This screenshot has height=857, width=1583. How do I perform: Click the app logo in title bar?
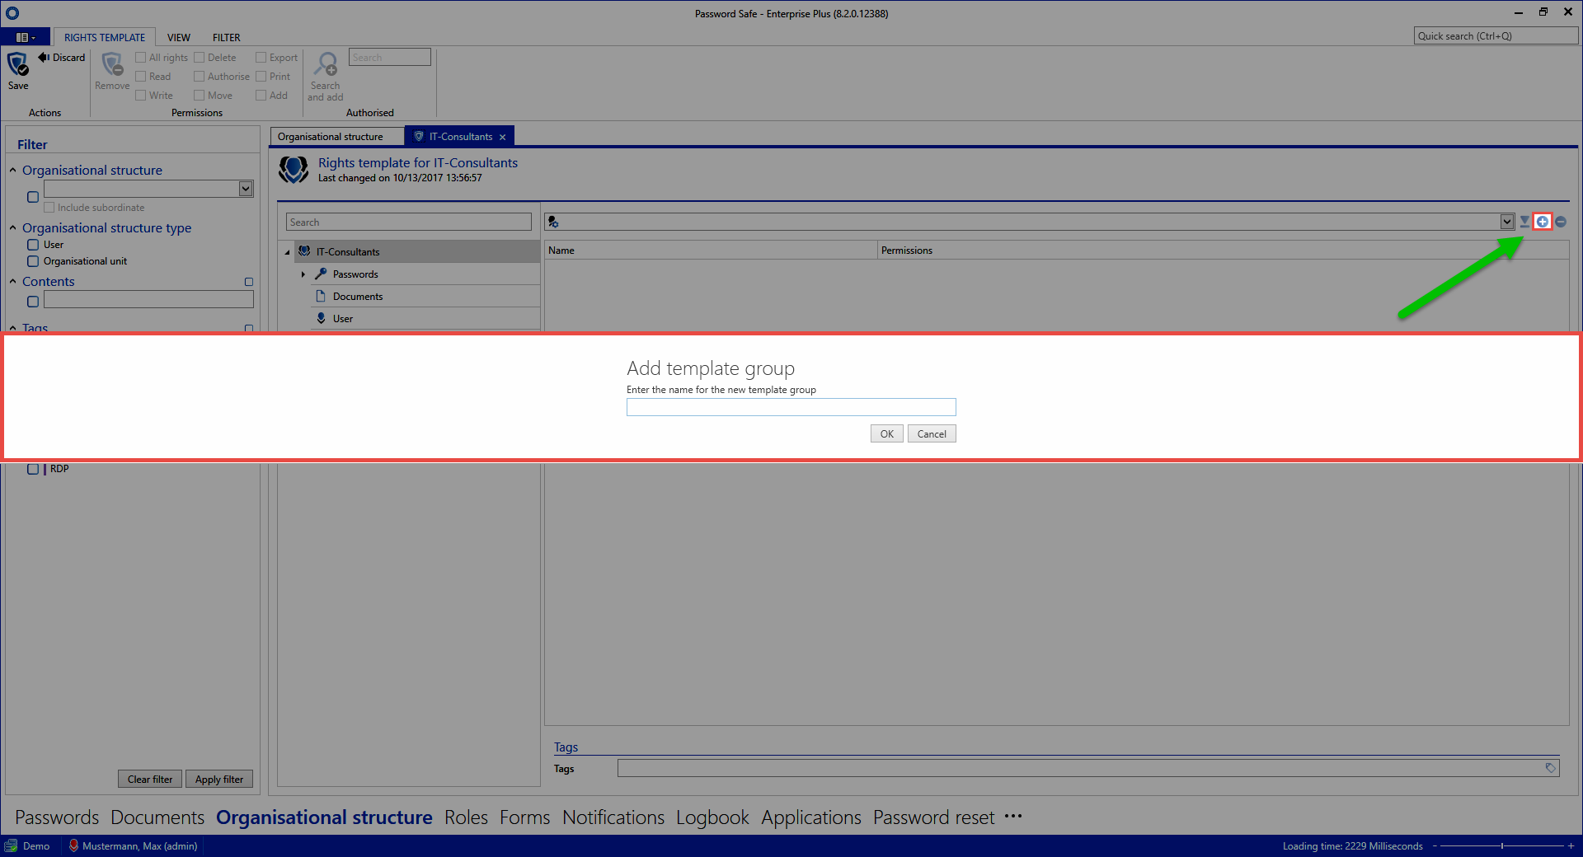coord(12,13)
